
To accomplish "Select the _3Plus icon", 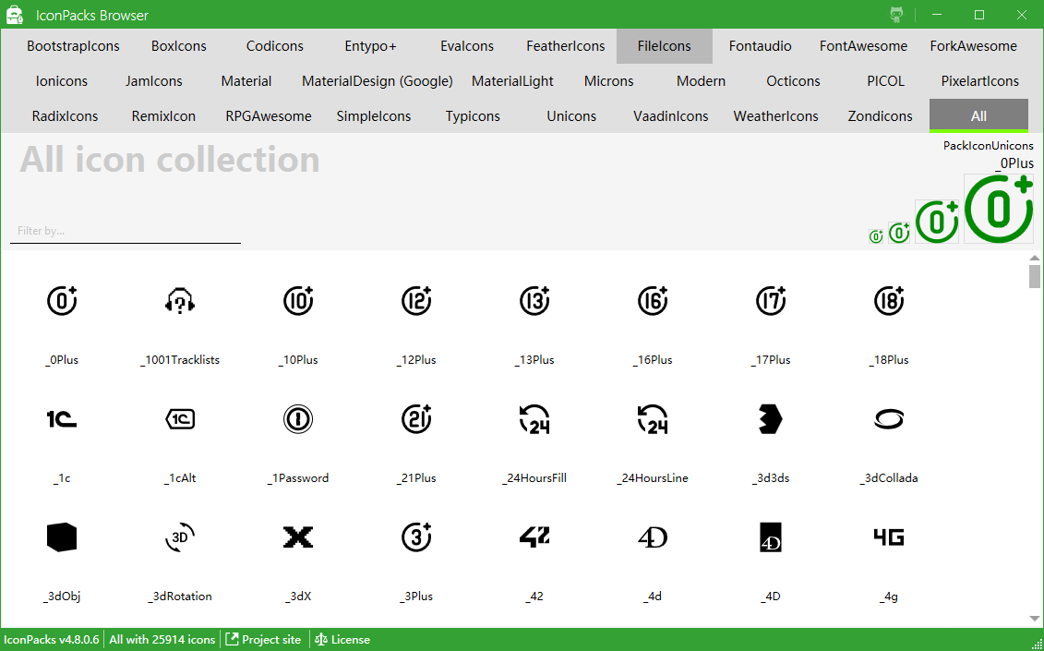I will coord(416,537).
